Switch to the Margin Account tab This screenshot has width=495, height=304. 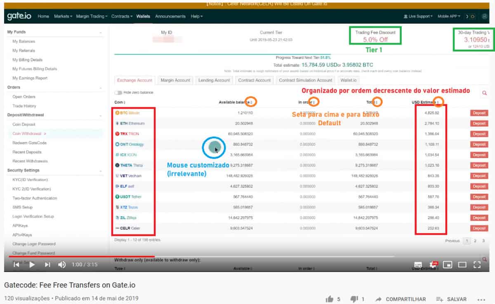[175, 80]
